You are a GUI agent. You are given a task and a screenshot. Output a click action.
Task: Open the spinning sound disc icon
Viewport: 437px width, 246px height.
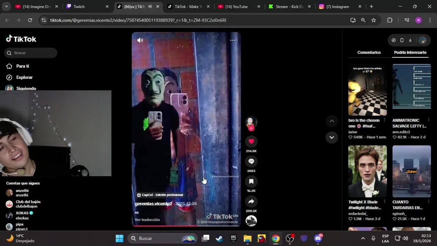click(251, 221)
